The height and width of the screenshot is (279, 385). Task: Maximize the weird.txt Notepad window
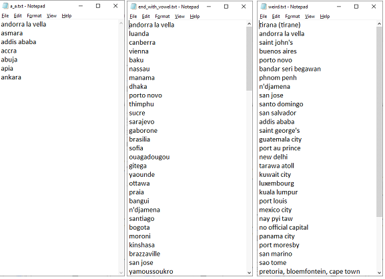coord(356,7)
